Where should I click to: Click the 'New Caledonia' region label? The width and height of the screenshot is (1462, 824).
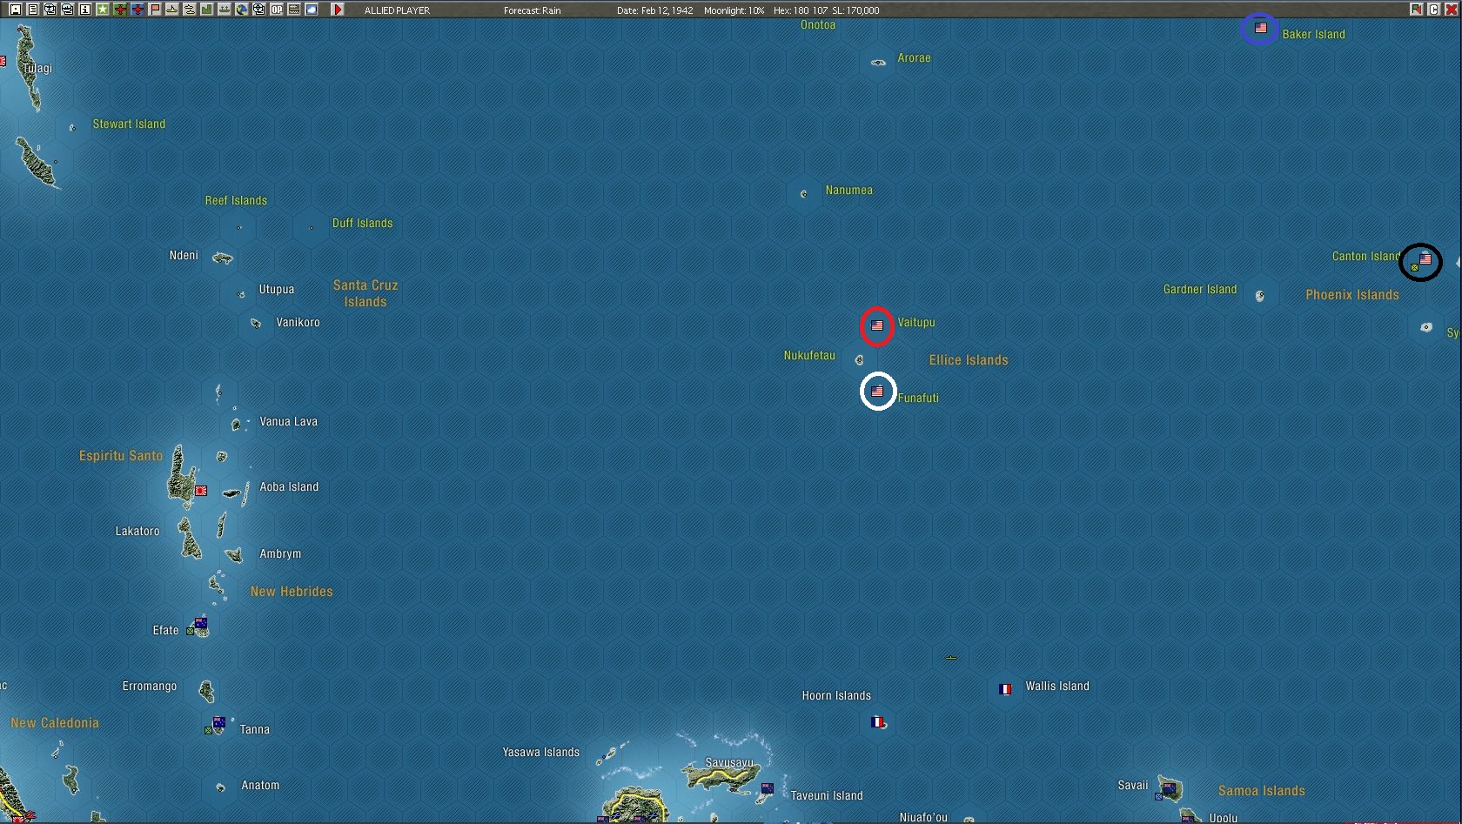[55, 723]
